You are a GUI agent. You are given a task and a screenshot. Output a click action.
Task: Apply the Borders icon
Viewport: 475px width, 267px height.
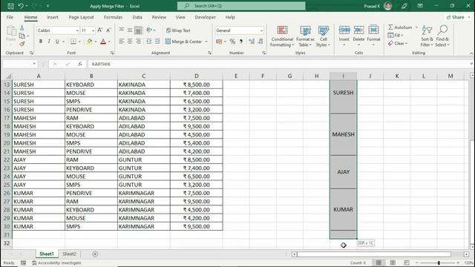tap(73, 42)
